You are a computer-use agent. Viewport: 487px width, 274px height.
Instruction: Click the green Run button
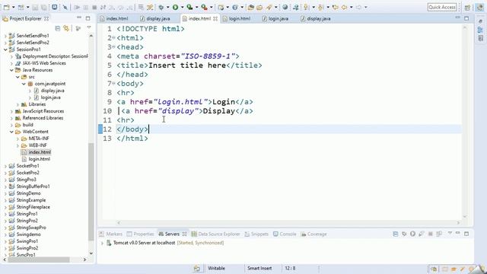176,7
